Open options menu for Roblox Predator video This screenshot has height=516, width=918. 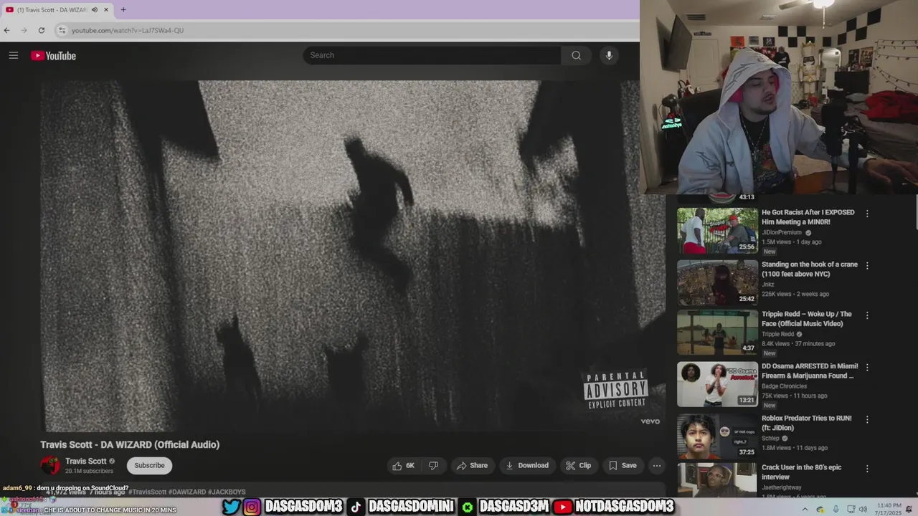867,419
